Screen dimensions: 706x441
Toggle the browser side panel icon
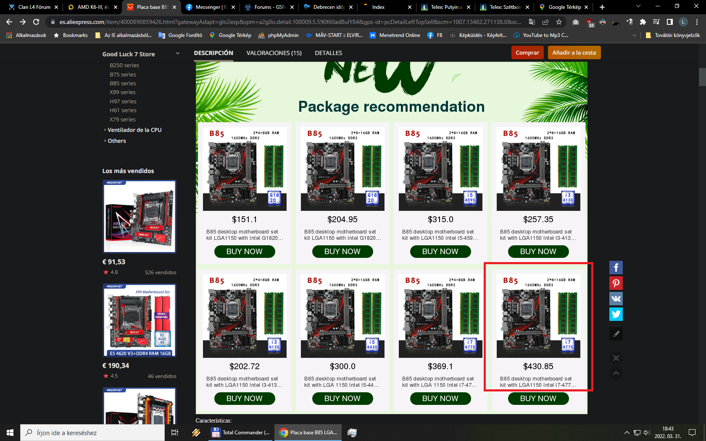click(x=669, y=22)
